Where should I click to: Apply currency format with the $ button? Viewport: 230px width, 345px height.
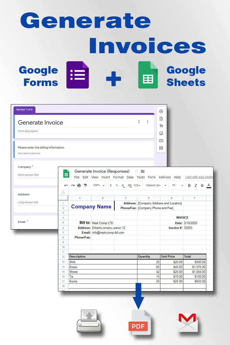tap(111, 185)
